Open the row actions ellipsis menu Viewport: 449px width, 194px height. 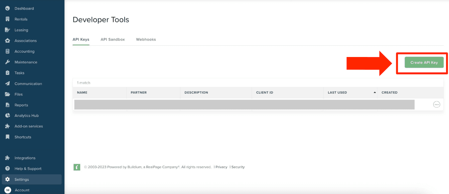436,104
